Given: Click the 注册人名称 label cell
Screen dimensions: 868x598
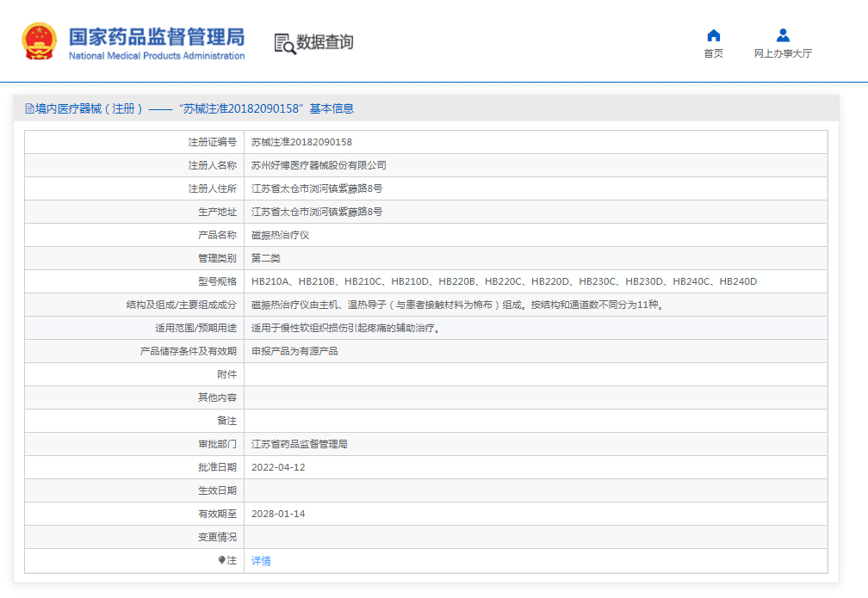Looking at the screenshot, I should point(134,165).
